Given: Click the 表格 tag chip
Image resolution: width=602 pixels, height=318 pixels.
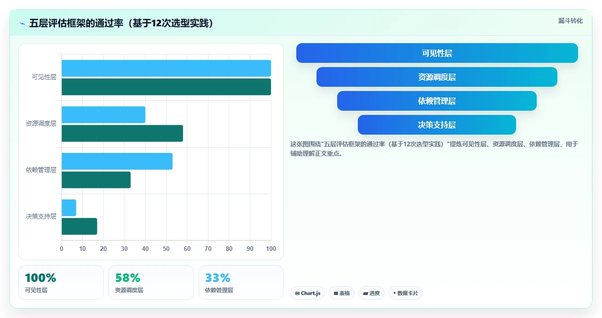Looking at the screenshot, I should 342,293.
